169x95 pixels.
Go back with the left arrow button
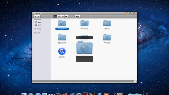35,16
